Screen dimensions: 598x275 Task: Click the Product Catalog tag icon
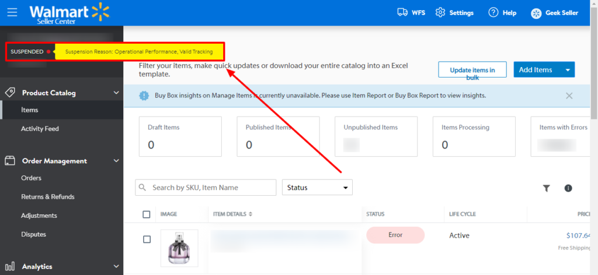pos(10,93)
